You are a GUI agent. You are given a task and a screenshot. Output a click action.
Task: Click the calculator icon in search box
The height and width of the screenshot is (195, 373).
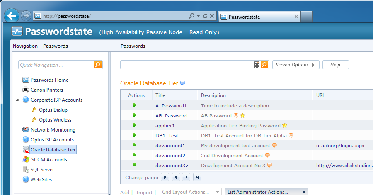click(x=257, y=65)
